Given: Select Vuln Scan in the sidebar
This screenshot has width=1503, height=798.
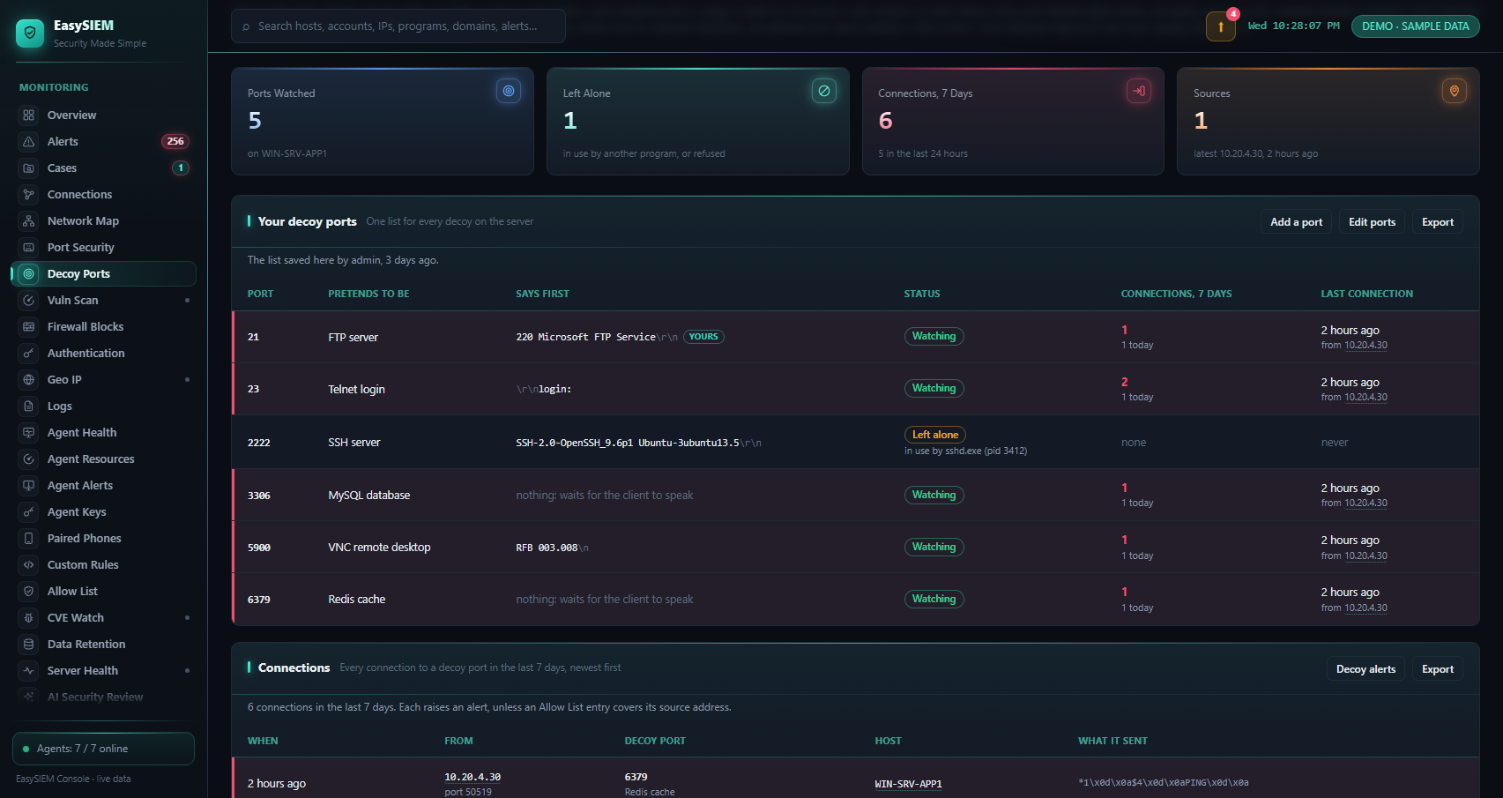Looking at the screenshot, I should point(104,301).
